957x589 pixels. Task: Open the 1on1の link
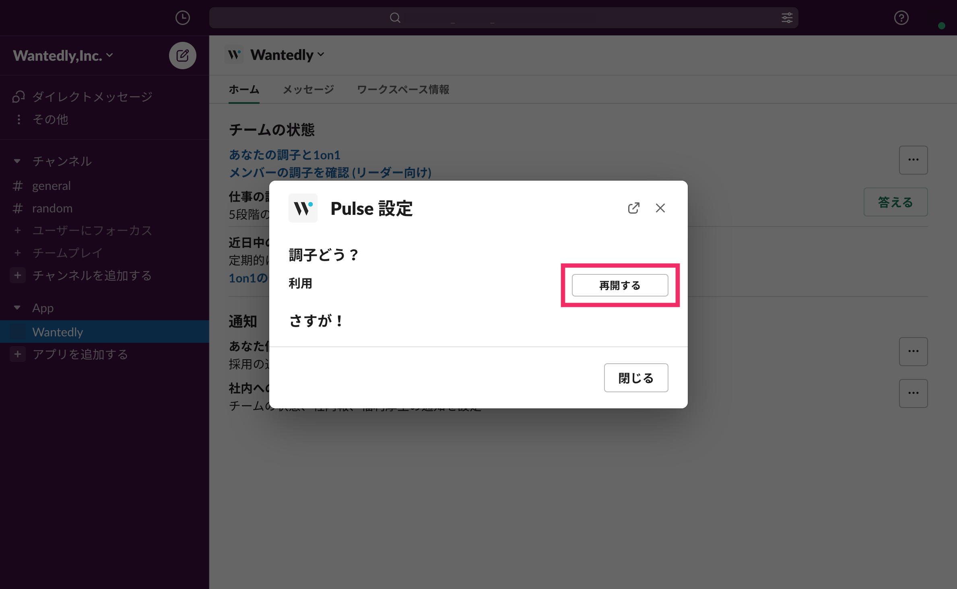(x=248, y=278)
